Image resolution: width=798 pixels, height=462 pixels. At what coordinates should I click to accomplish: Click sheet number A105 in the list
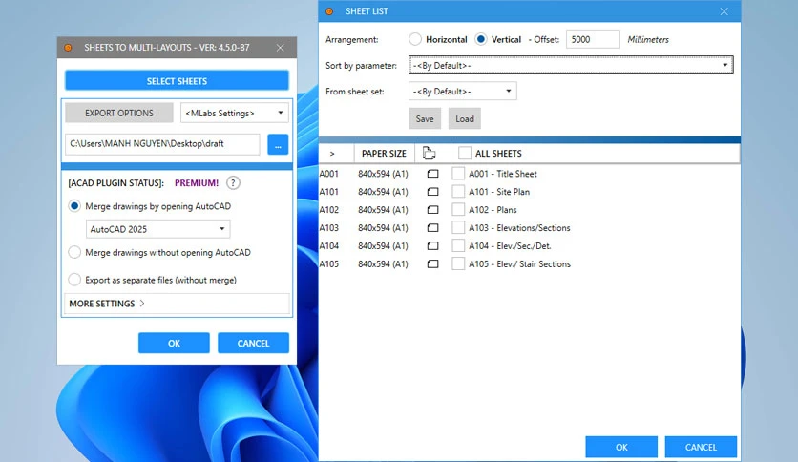(328, 264)
